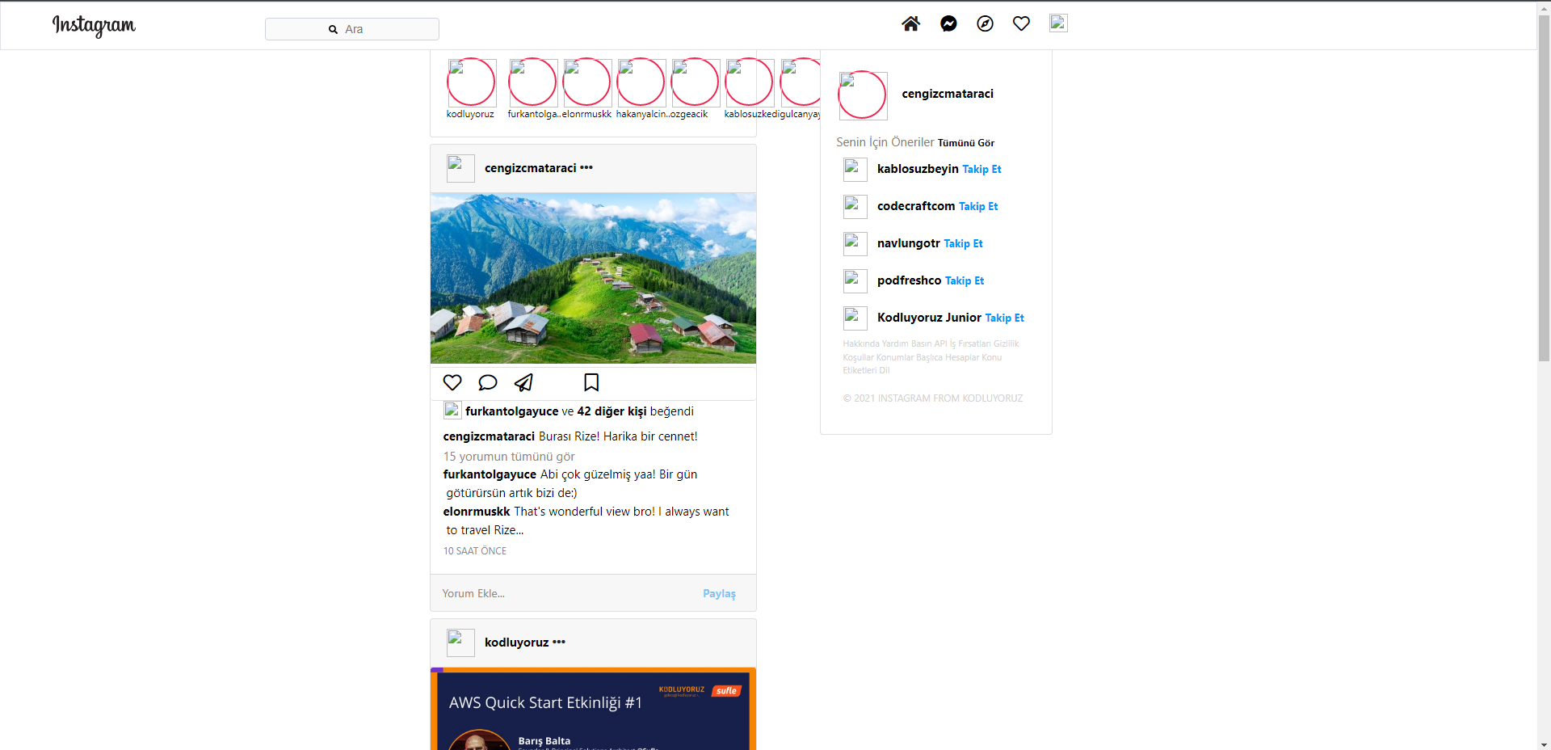Open notifications with the heart icon
Screen dimensions: 1551x750
pos(1021,23)
